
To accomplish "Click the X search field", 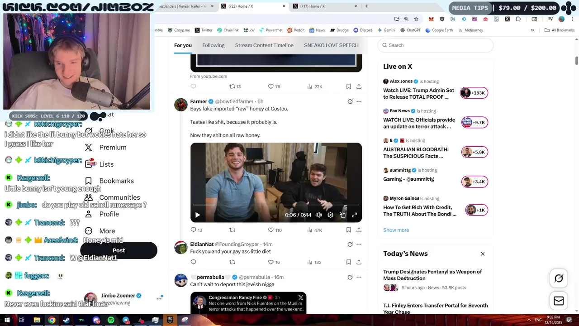I will [435, 45].
